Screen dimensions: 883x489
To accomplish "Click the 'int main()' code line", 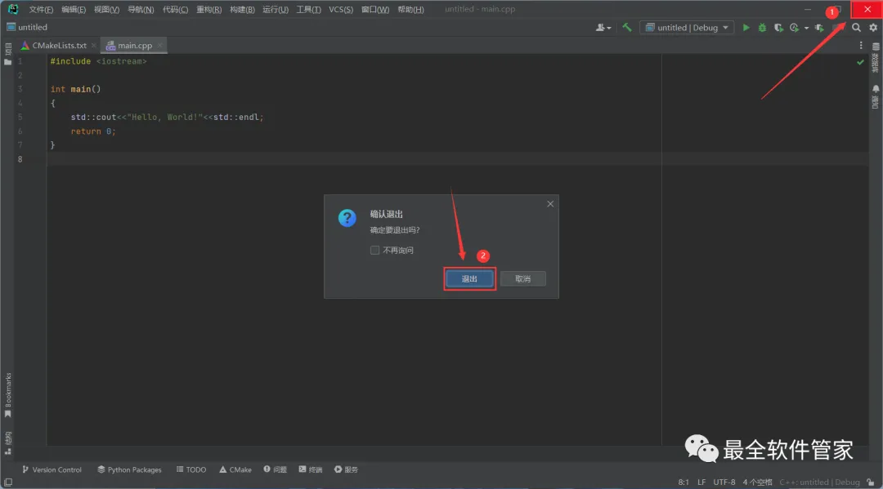I will 75,89.
